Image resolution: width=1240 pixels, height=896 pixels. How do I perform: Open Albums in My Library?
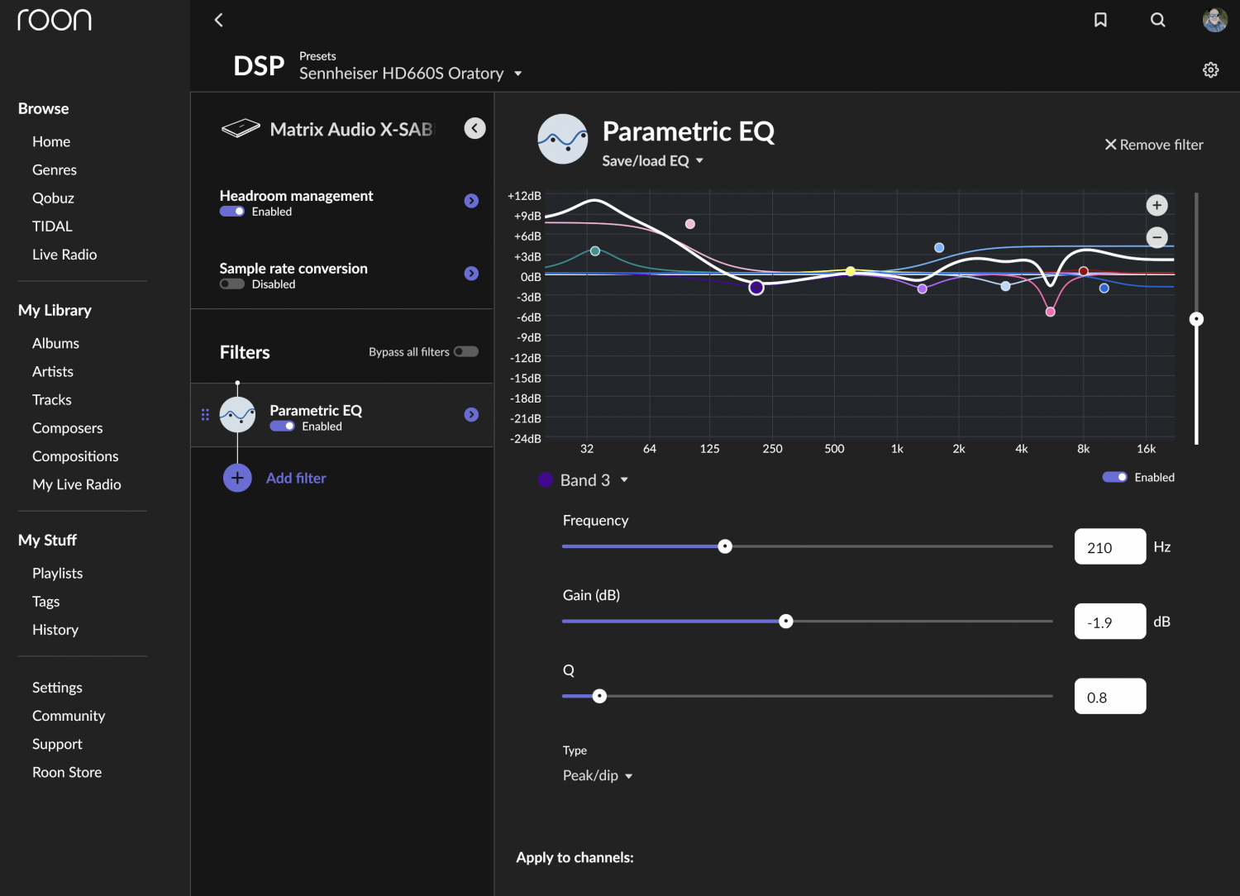click(55, 343)
